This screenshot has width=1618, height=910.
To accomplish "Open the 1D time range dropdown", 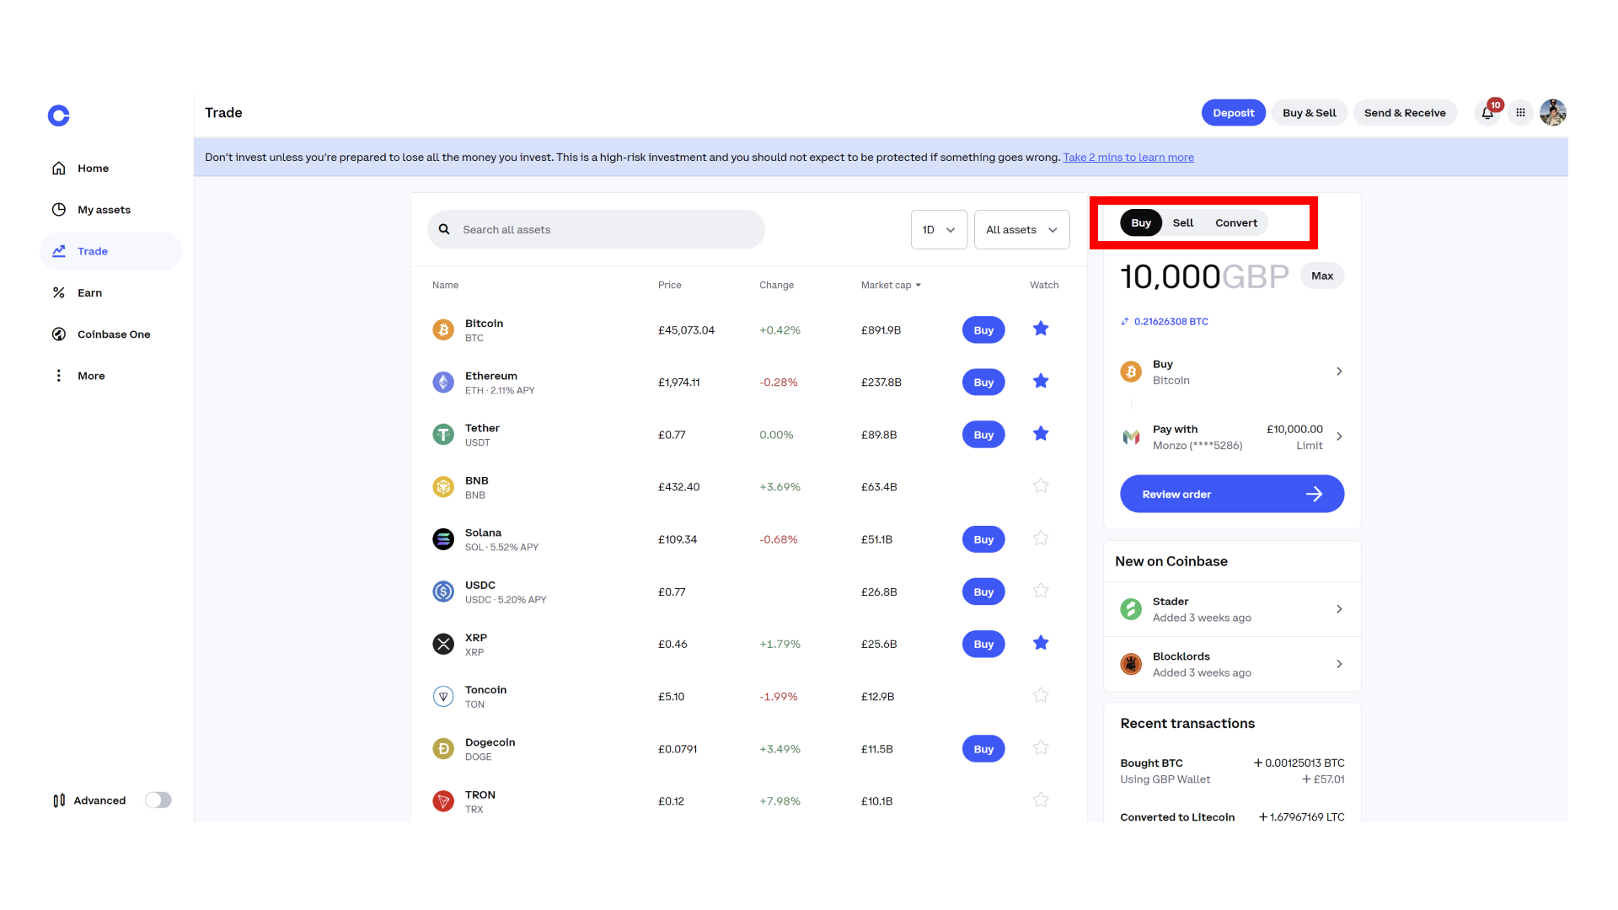I will pos(939,229).
